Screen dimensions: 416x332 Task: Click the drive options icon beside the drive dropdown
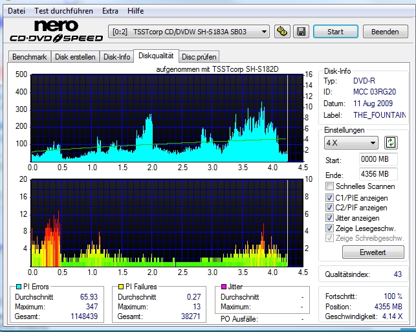[281, 31]
